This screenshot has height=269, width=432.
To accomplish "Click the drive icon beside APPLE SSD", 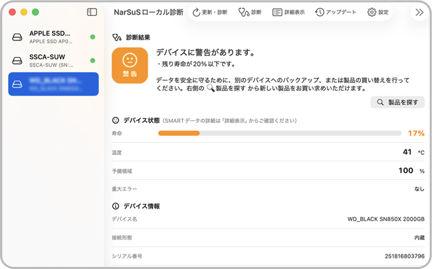I will 17,37.
